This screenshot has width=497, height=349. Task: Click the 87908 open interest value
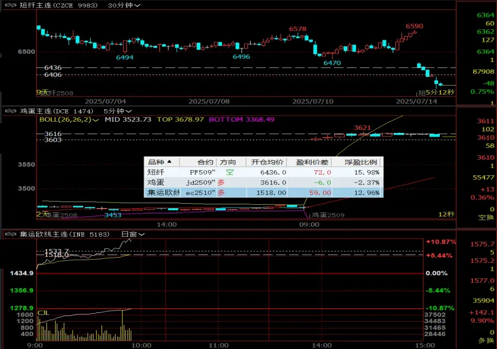[484, 72]
